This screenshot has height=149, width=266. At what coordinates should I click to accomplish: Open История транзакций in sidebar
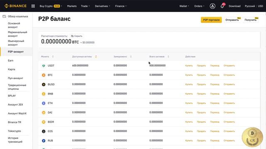click(x=15, y=140)
